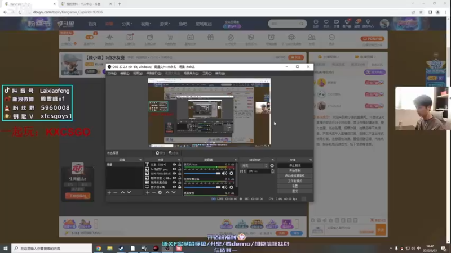Open 游戏 dropdown in Douyu navigation bar

pyautogui.click(x=165, y=24)
